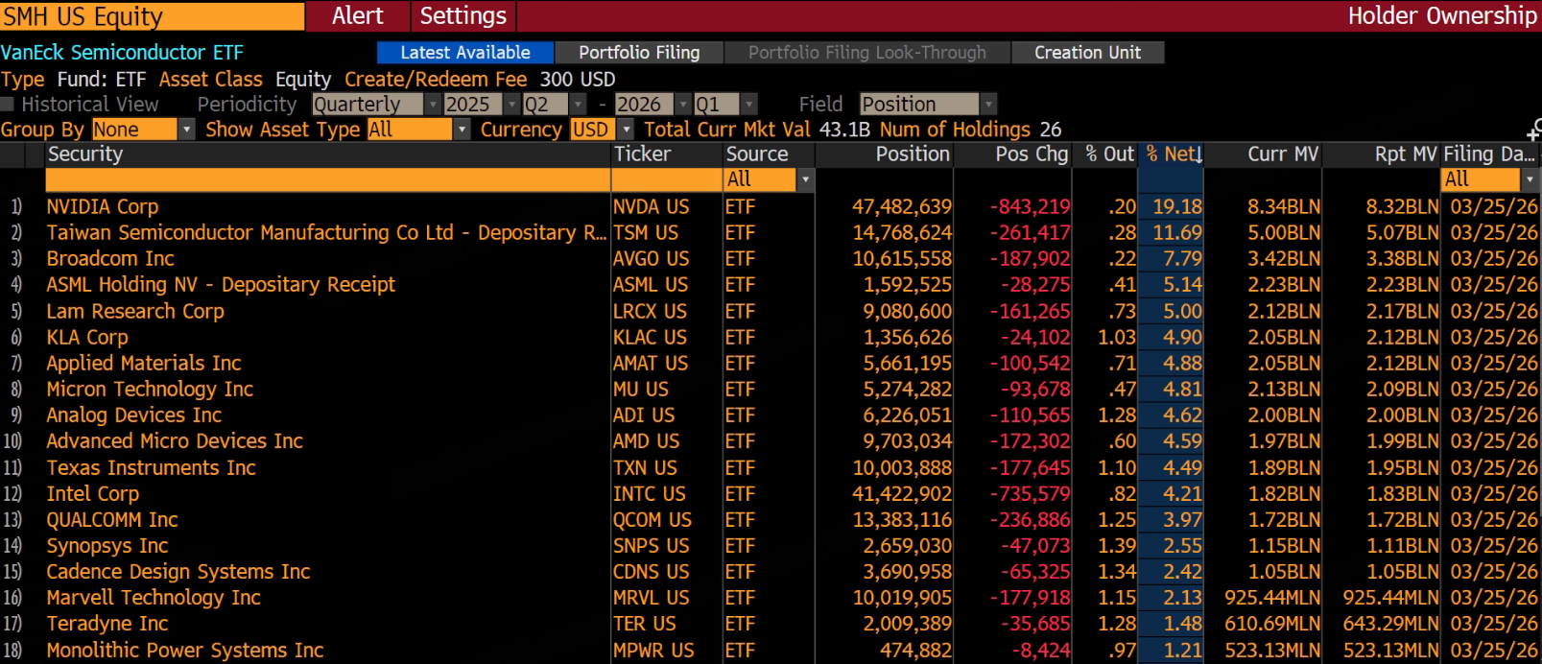This screenshot has height=664, width=1542.
Task: Toggle the Historical View checkbox
Action: [8, 104]
